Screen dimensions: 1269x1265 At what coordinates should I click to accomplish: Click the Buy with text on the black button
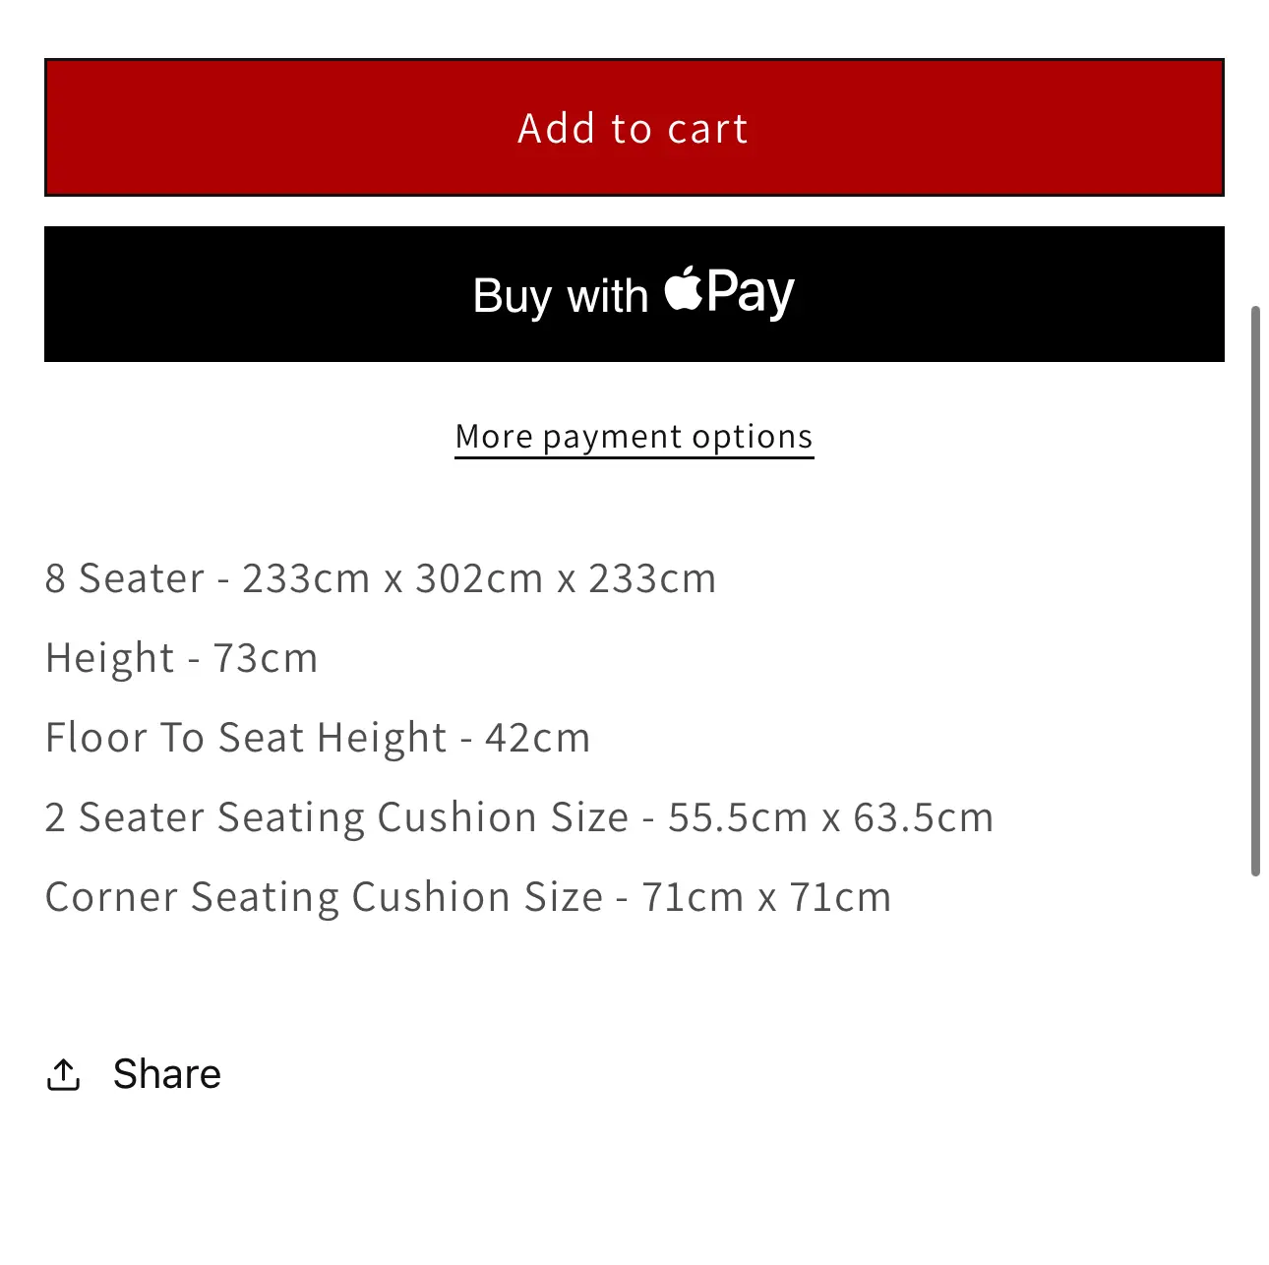[x=561, y=296]
